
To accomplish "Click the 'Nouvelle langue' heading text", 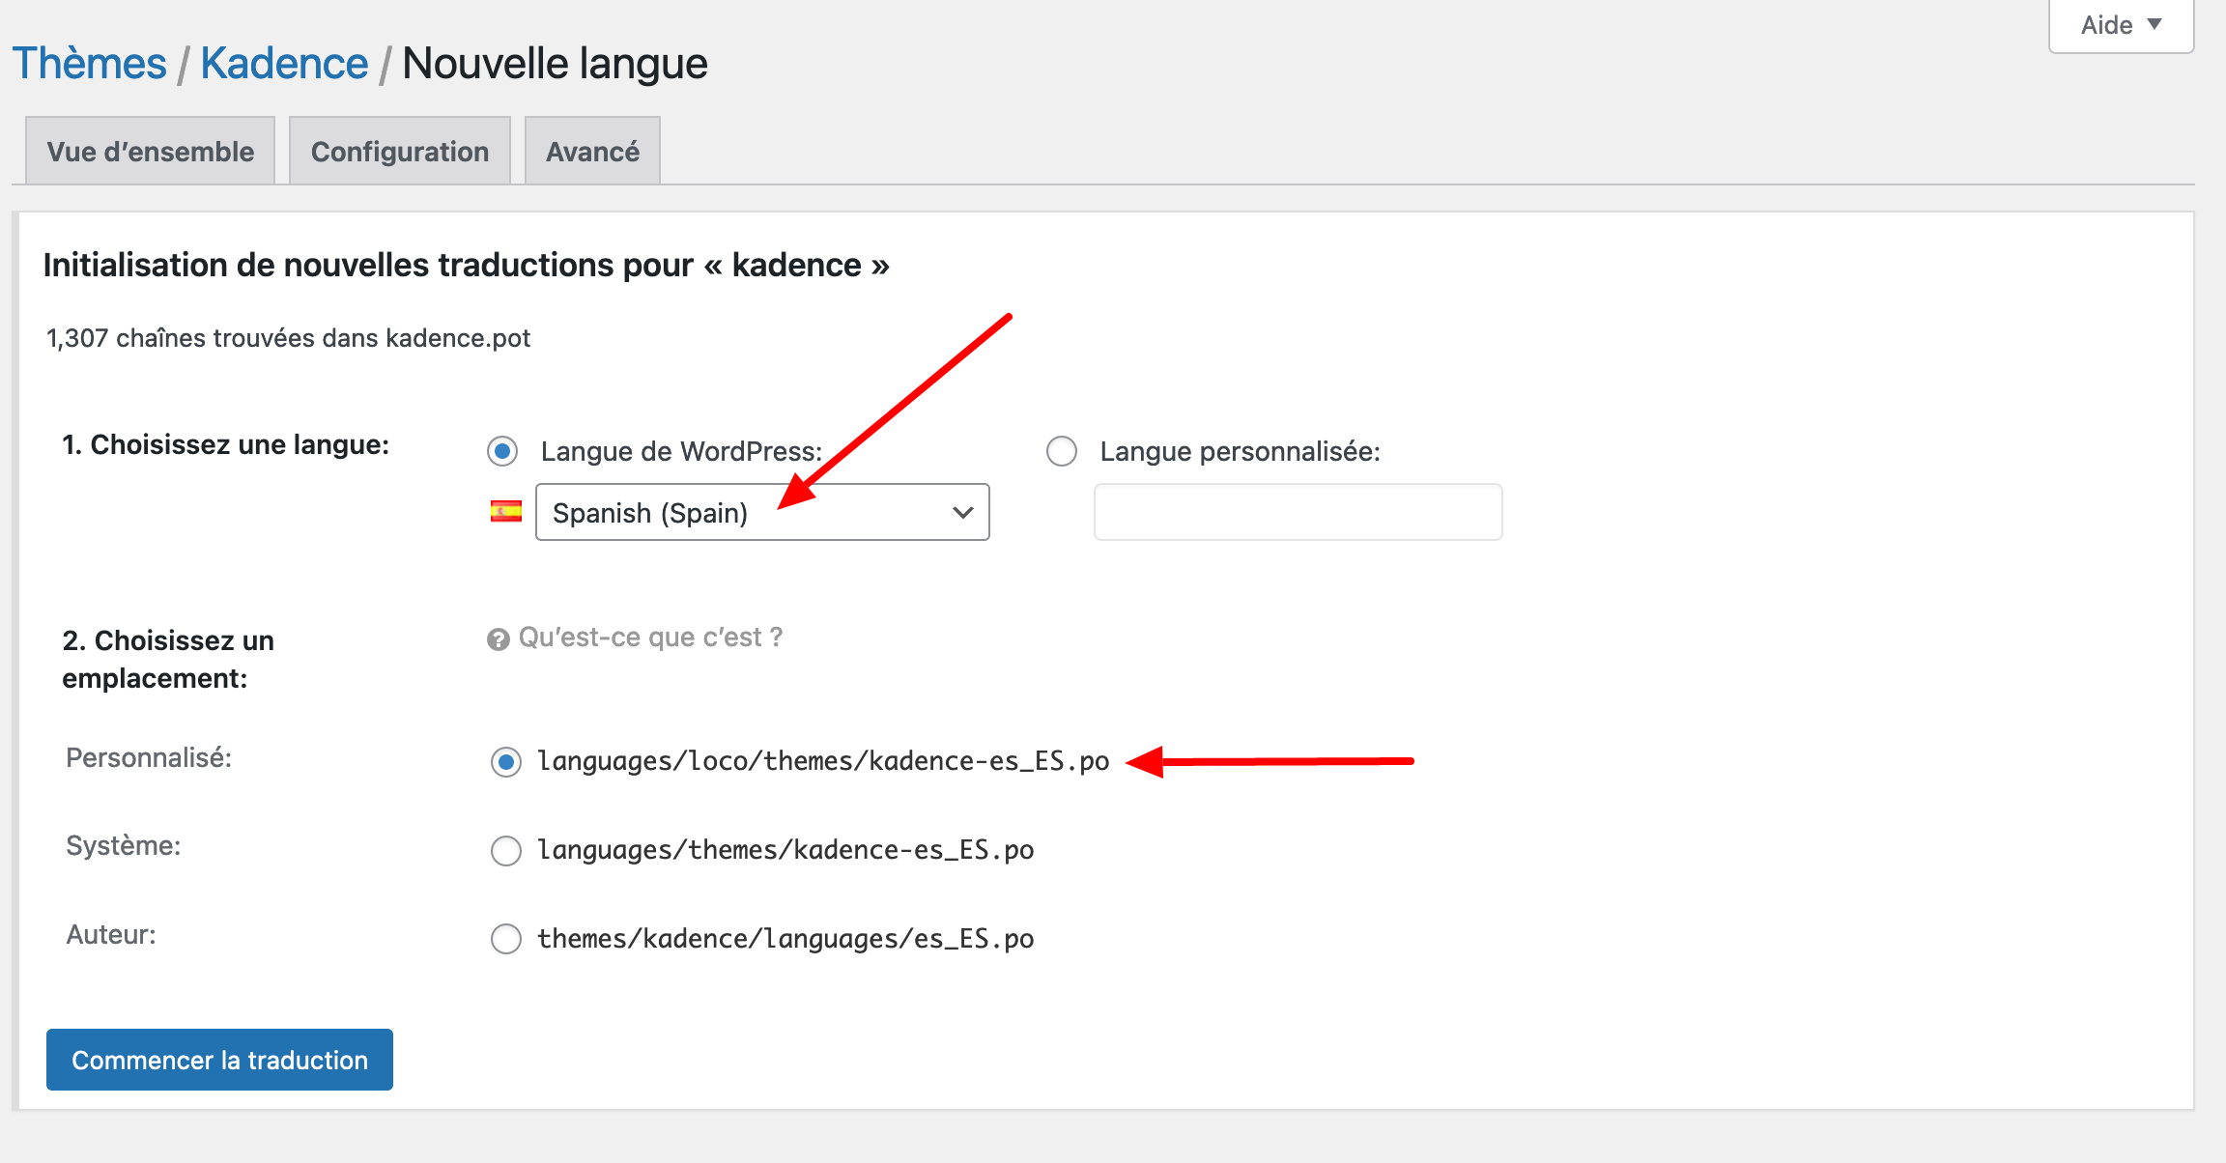I will pyautogui.click(x=555, y=64).
